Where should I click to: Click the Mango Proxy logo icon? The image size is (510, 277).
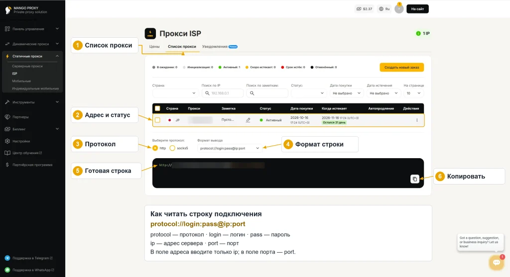pyautogui.click(x=8, y=10)
